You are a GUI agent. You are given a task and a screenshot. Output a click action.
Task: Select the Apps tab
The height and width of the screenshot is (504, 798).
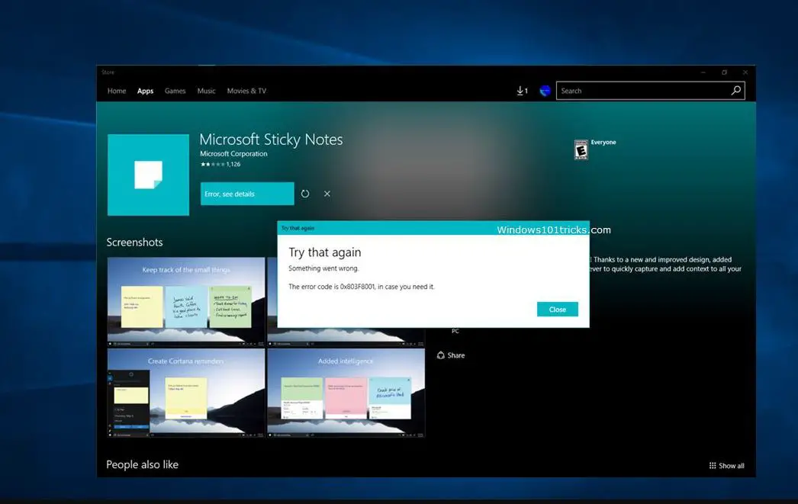(x=145, y=91)
